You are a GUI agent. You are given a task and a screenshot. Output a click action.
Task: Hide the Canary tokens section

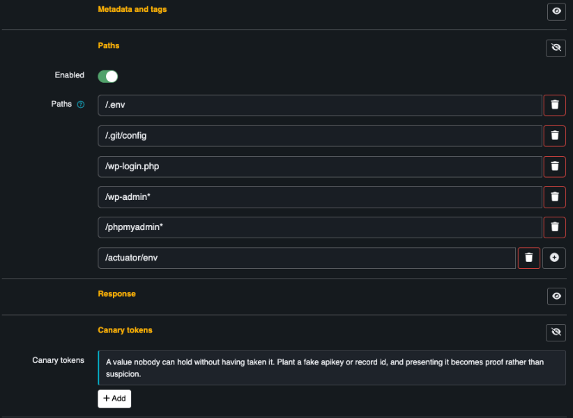[x=556, y=332]
